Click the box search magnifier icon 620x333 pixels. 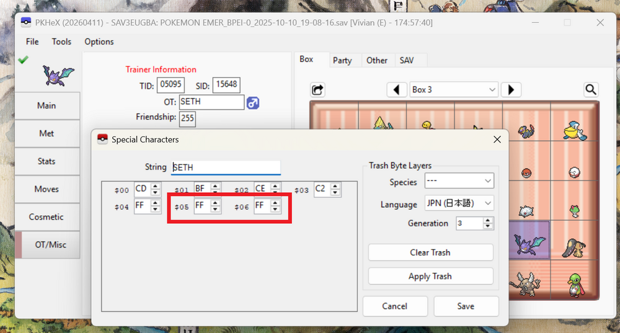pos(591,89)
